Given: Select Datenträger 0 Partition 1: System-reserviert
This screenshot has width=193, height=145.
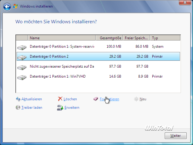Looking at the screenshot, I should point(98,47).
